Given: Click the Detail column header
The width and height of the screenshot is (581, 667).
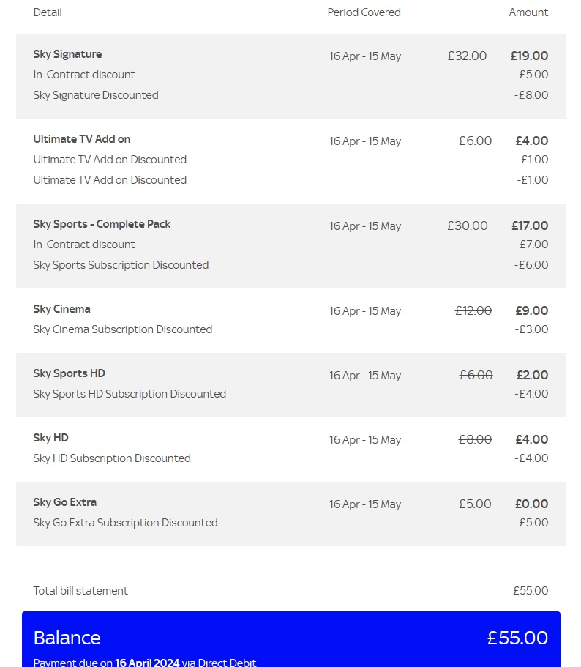Looking at the screenshot, I should tap(47, 12).
